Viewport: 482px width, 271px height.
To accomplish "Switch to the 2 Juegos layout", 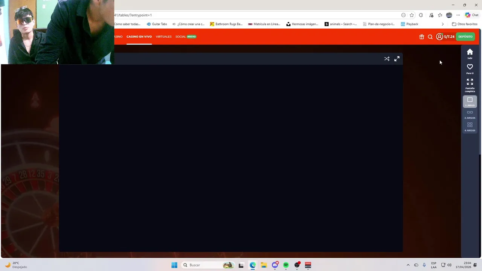I will [x=470, y=114].
